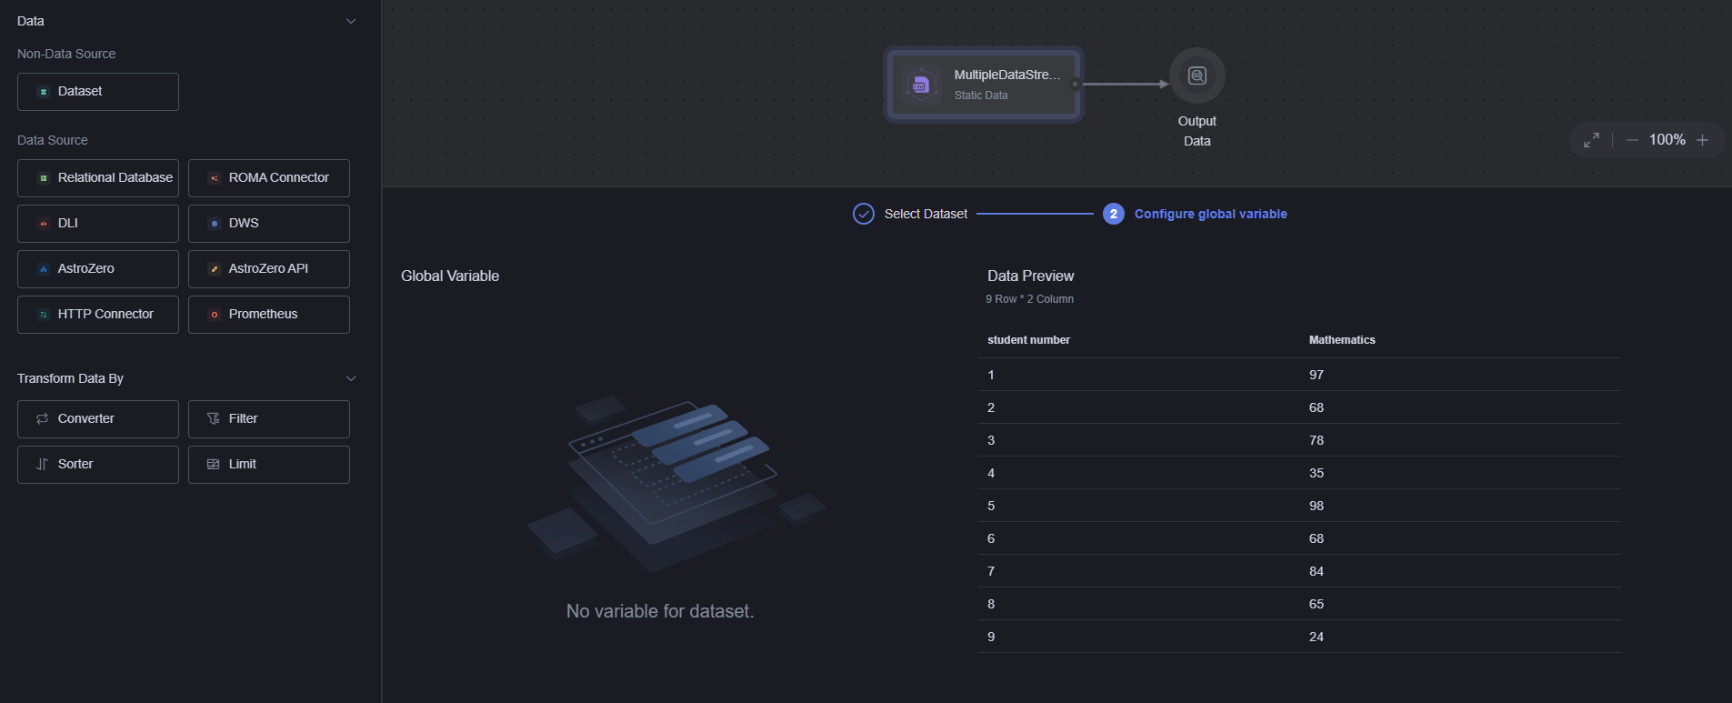Click the Static Data subtitle on node
Screen dimensions: 1732x703
[x=981, y=95]
